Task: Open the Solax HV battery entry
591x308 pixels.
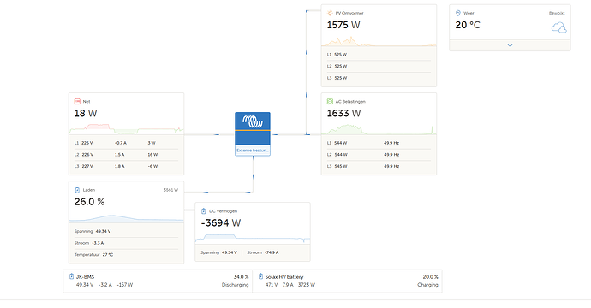Action: 347,281
